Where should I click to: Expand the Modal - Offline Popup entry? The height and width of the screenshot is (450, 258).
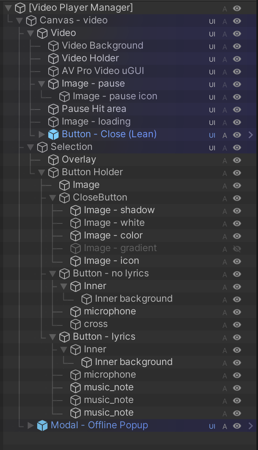click(x=31, y=425)
